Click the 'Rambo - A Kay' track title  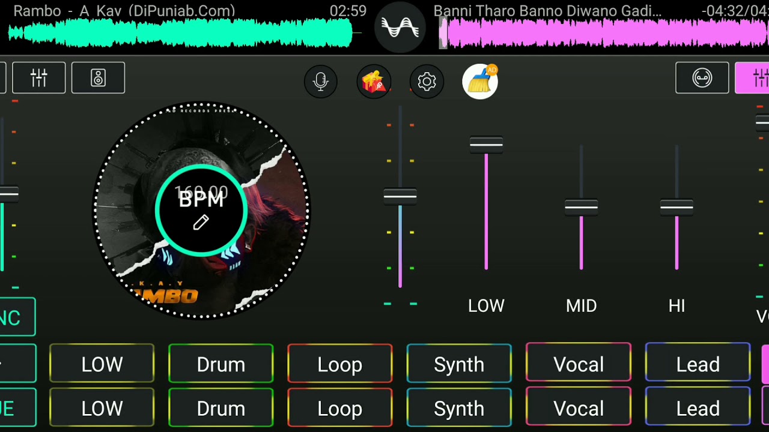click(124, 10)
